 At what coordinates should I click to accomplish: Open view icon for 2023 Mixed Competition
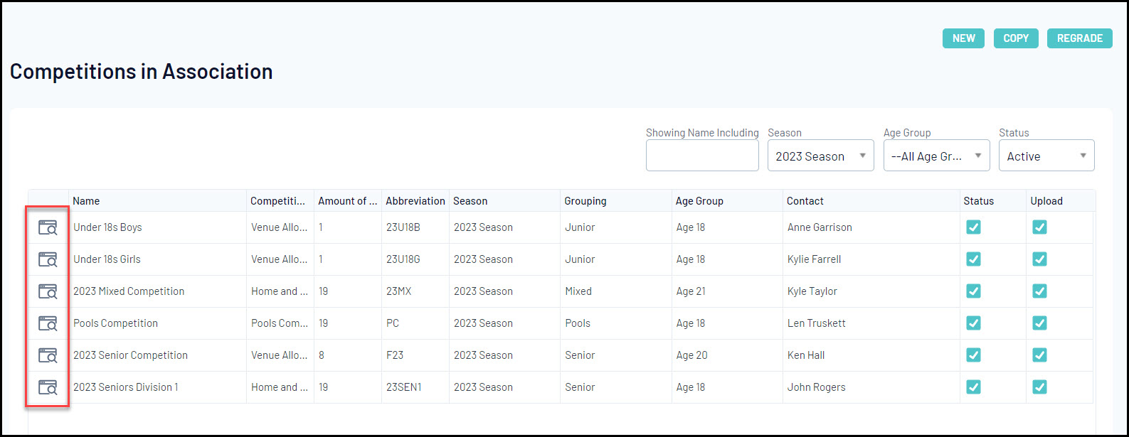coord(48,291)
